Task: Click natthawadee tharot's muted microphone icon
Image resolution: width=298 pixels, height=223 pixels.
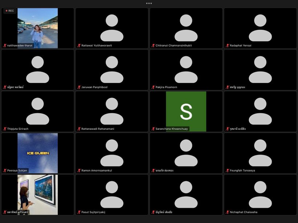Action: tap(5, 46)
